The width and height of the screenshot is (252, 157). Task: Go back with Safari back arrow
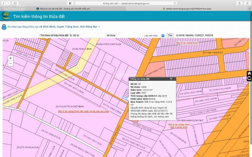(x=3, y=3)
